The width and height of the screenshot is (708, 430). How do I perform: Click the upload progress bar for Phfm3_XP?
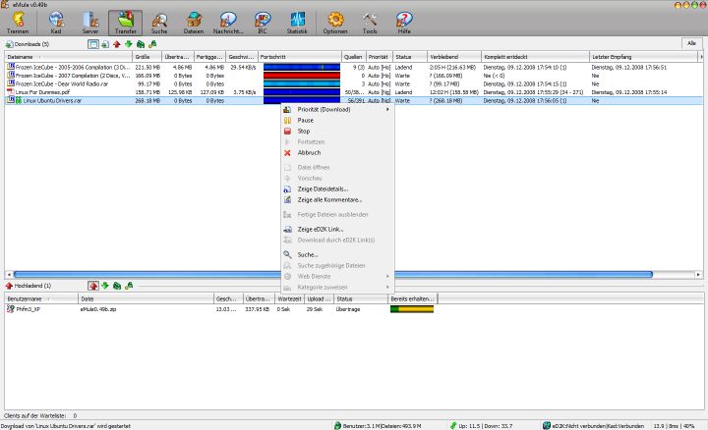click(x=412, y=308)
